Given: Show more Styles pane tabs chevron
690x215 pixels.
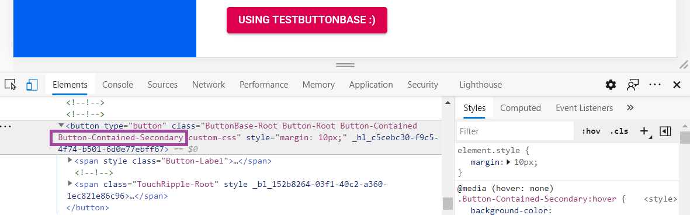Looking at the screenshot, I should click(630, 107).
